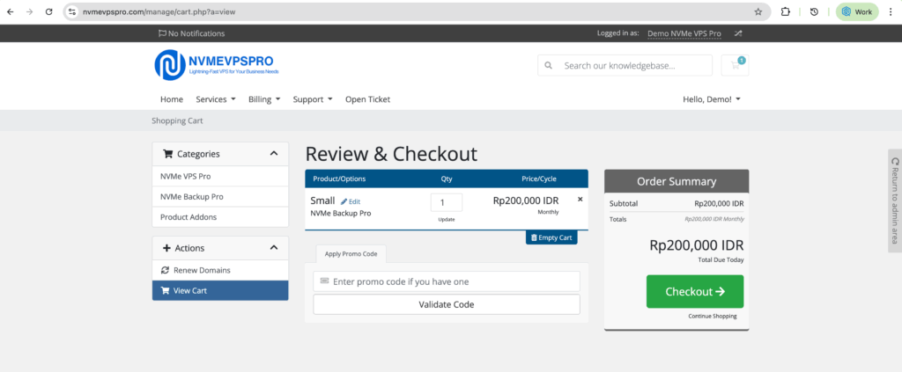Screen dimensions: 902x372
Task: Reload the page using browser refresh icon
Action: click(48, 11)
